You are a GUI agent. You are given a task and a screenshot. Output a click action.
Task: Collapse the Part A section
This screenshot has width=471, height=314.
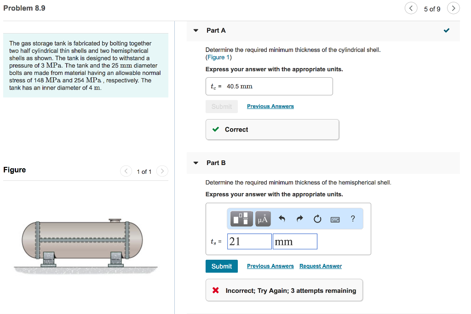click(196, 30)
